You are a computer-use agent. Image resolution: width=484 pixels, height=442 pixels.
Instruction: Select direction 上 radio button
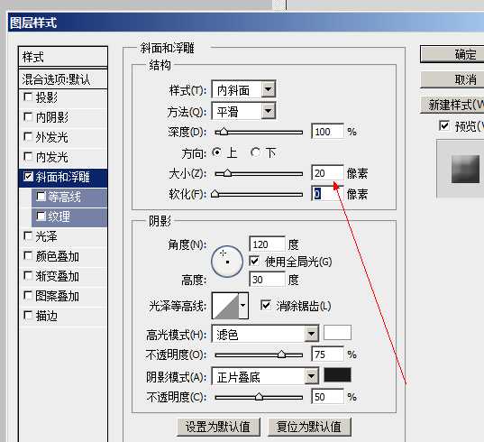click(x=217, y=152)
